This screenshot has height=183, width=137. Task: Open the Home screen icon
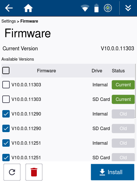[x=28, y=8]
